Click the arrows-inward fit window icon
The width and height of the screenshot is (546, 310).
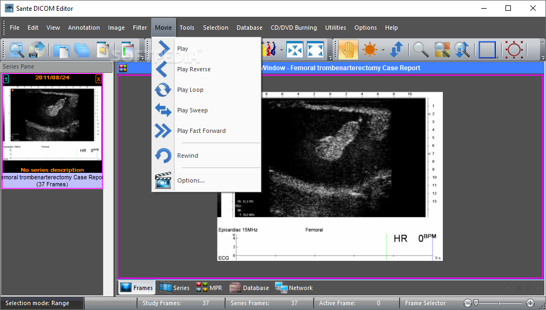pyautogui.click(x=294, y=50)
